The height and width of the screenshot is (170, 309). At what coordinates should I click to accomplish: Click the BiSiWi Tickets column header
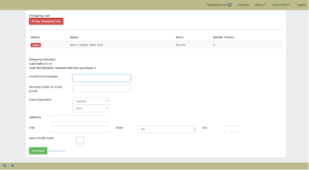(223, 37)
